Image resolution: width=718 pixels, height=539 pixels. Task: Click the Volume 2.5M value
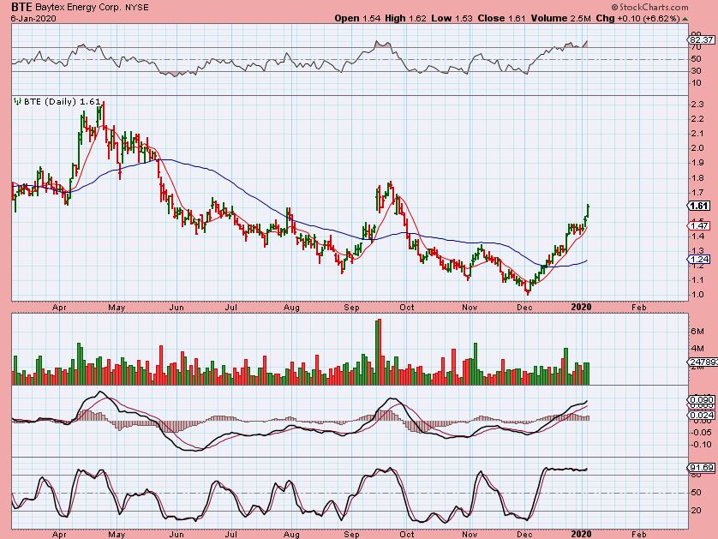(561, 18)
